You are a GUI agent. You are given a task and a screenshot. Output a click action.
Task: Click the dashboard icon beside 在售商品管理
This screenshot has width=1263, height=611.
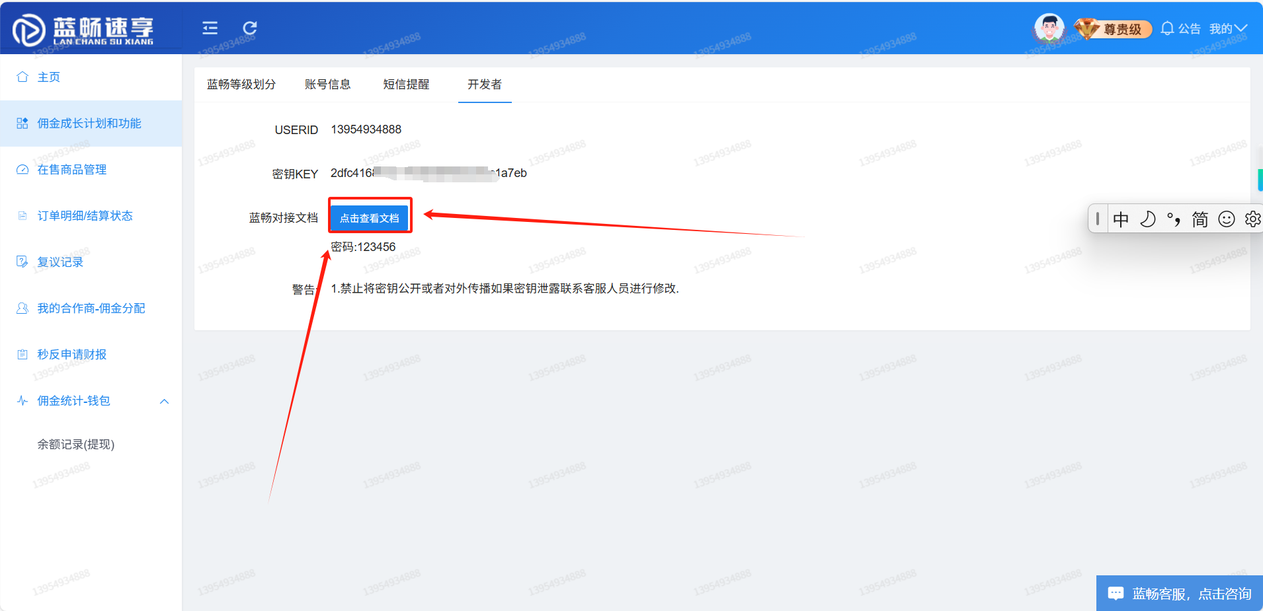22,169
